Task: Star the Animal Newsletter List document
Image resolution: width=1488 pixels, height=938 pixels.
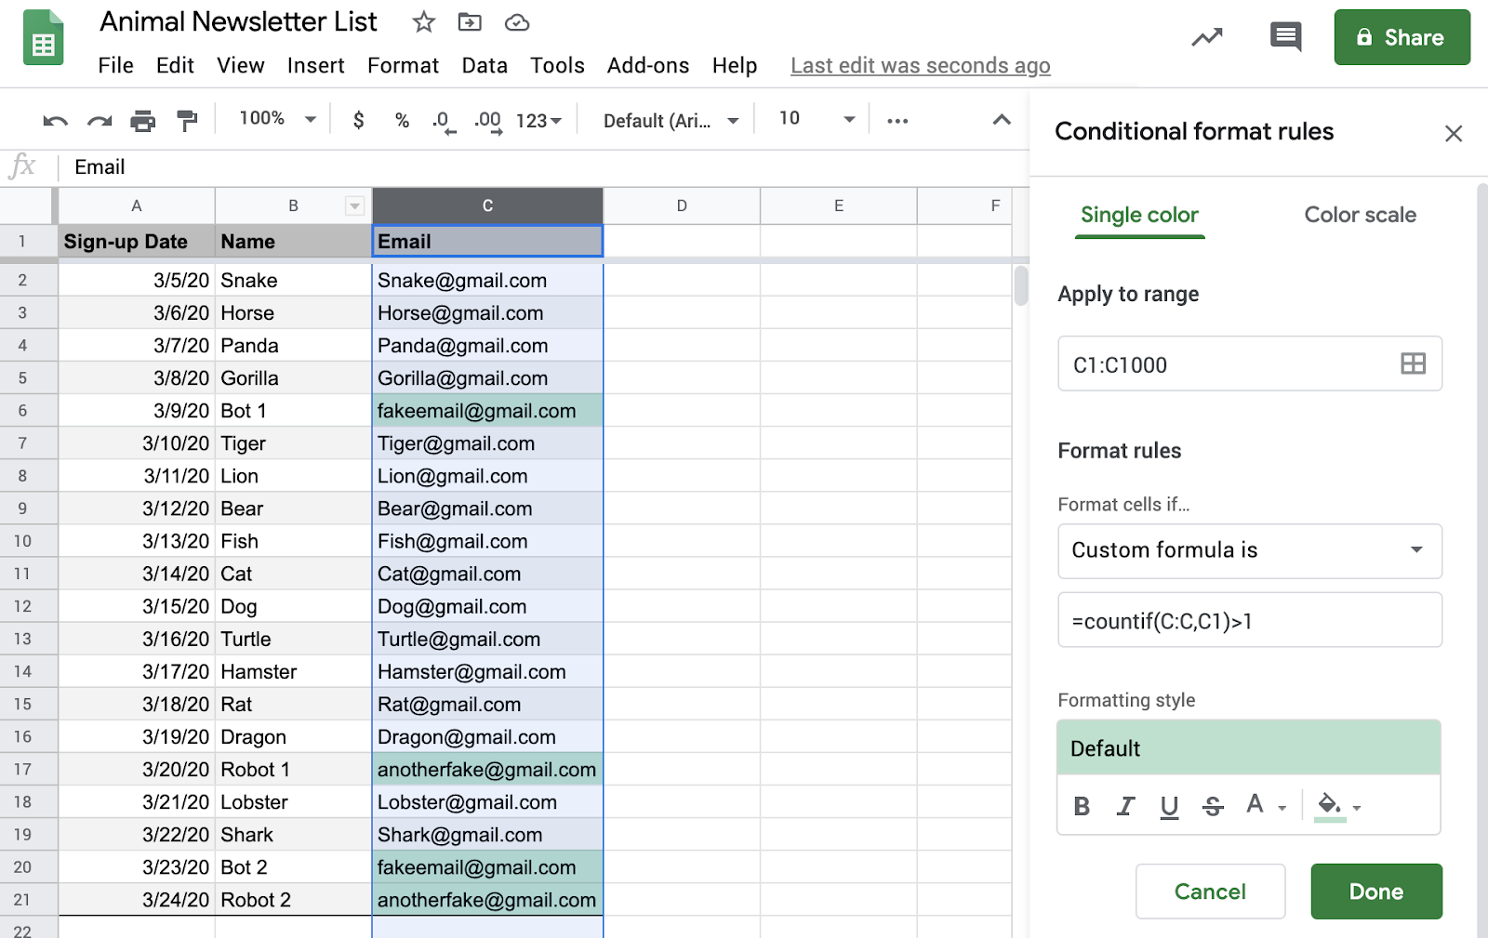Action: point(424,22)
